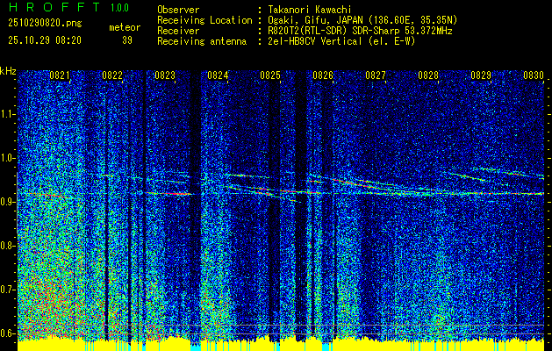Click the 0823 time marker
552x351 pixels.
click(165, 75)
